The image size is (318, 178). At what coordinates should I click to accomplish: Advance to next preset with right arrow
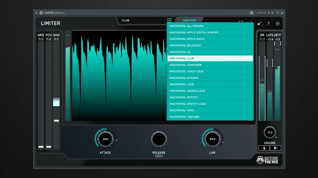coord(273,13)
